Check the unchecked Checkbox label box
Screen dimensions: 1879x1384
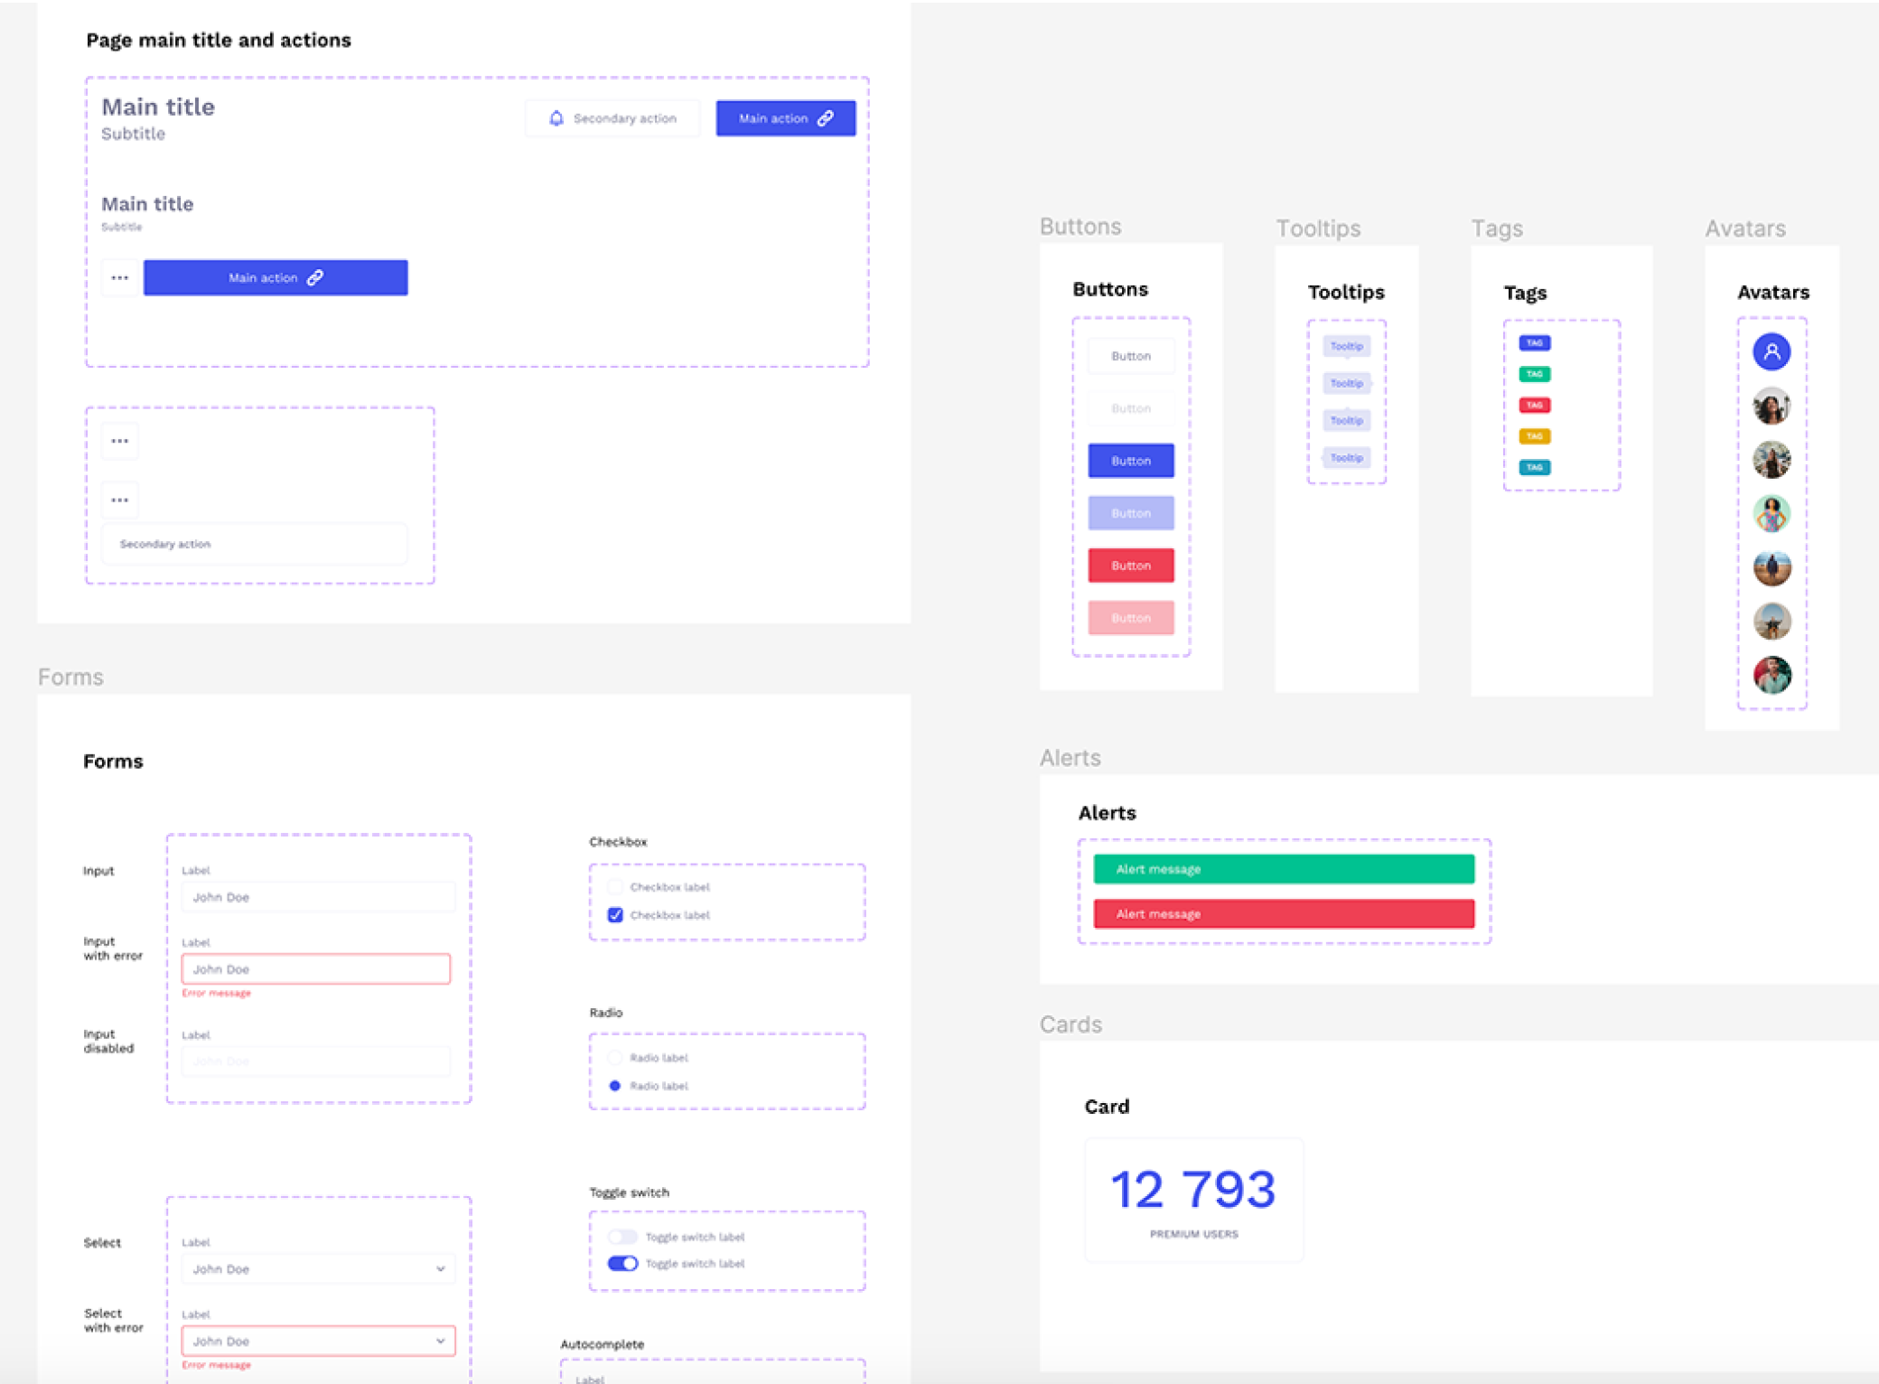point(615,887)
